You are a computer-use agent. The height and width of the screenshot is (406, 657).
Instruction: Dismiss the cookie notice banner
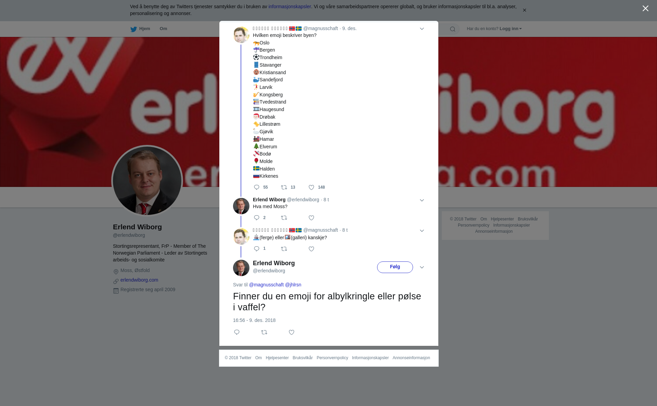[x=524, y=10]
